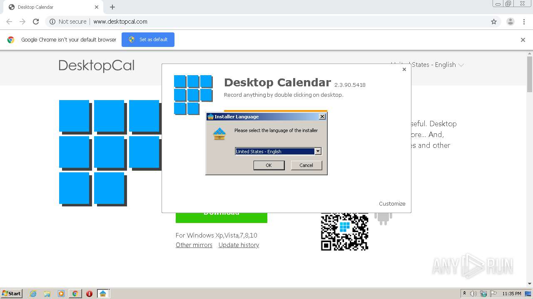Click the volume speaker tray icon
The width and height of the screenshot is (533, 299).
point(473,294)
